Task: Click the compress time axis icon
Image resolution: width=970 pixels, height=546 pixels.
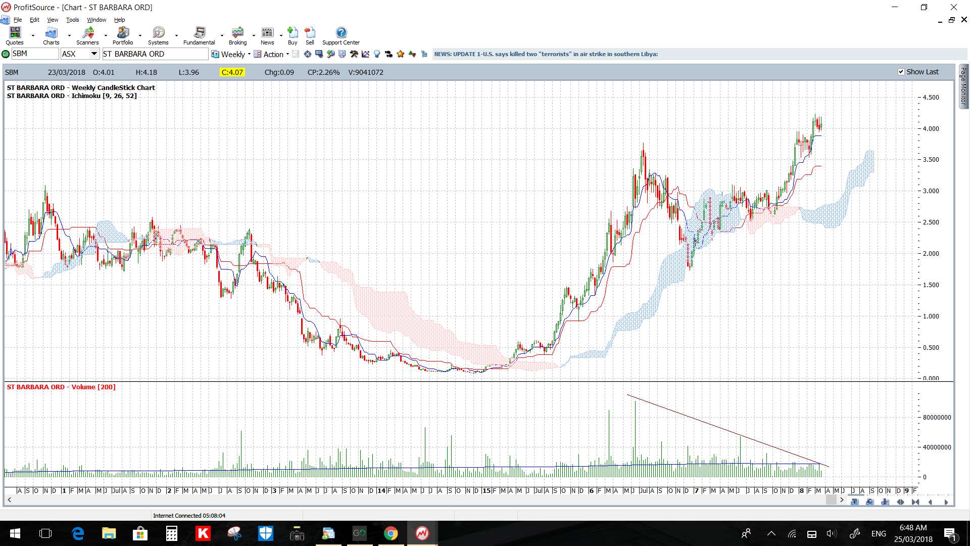Action: click(x=915, y=502)
